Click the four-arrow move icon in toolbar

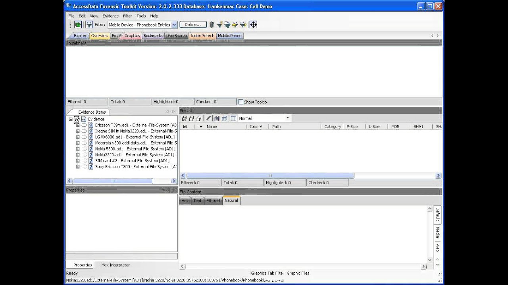253,25
